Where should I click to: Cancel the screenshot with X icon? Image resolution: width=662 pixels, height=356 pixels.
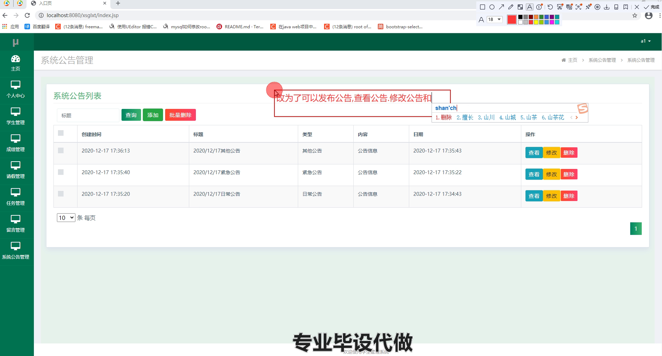(637, 7)
